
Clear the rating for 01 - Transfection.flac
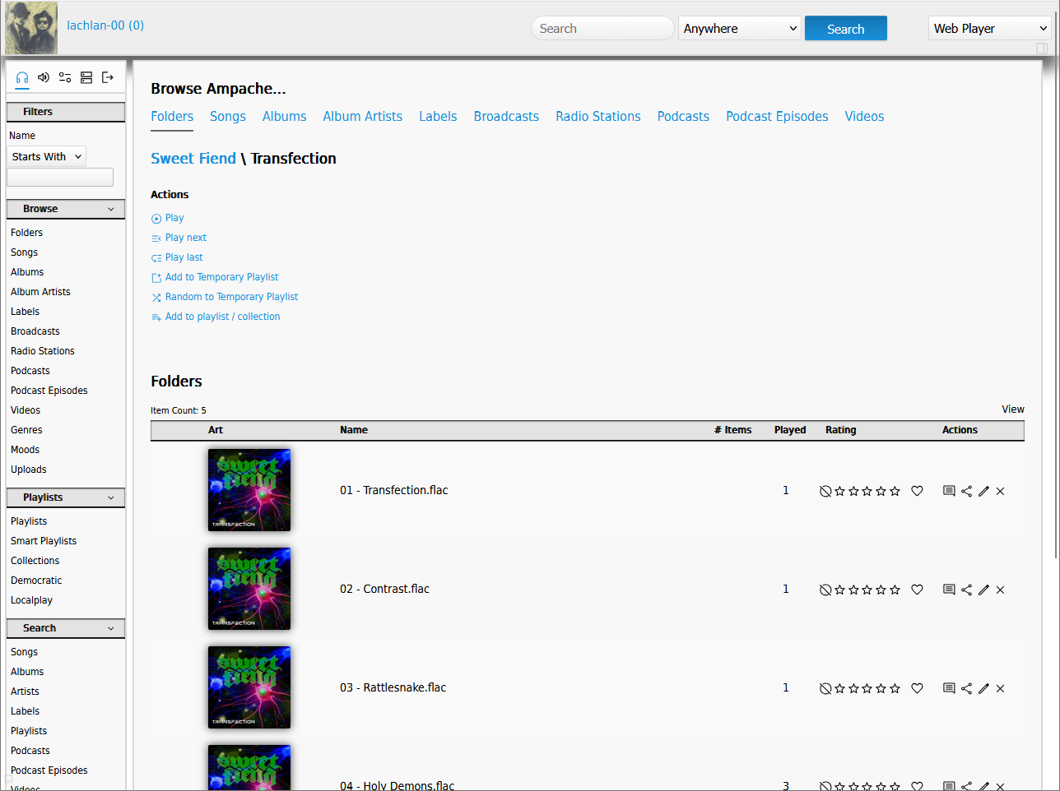tap(825, 491)
